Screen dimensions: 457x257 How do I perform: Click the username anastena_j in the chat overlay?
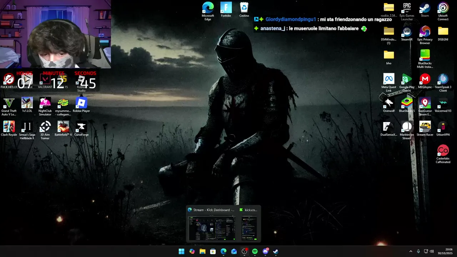click(x=273, y=29)
